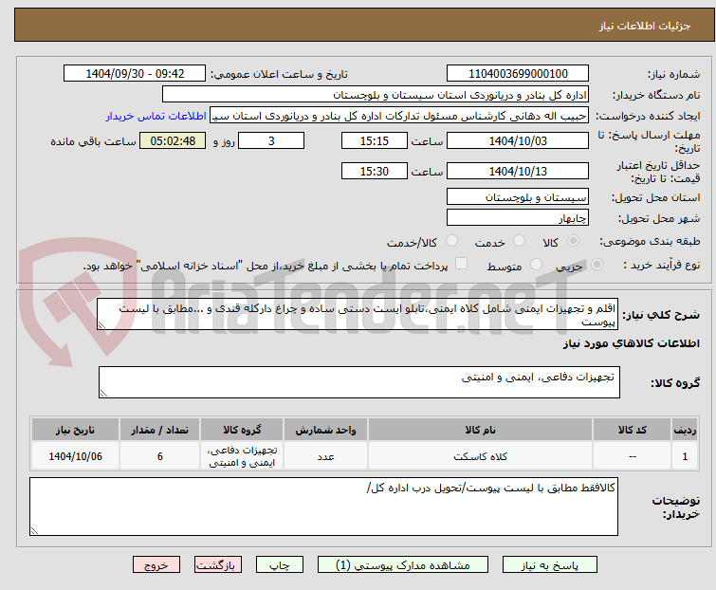Select the جزیی purchase type radio
Image resolution: width=716 pixels, height=590 pixels.
597,265
